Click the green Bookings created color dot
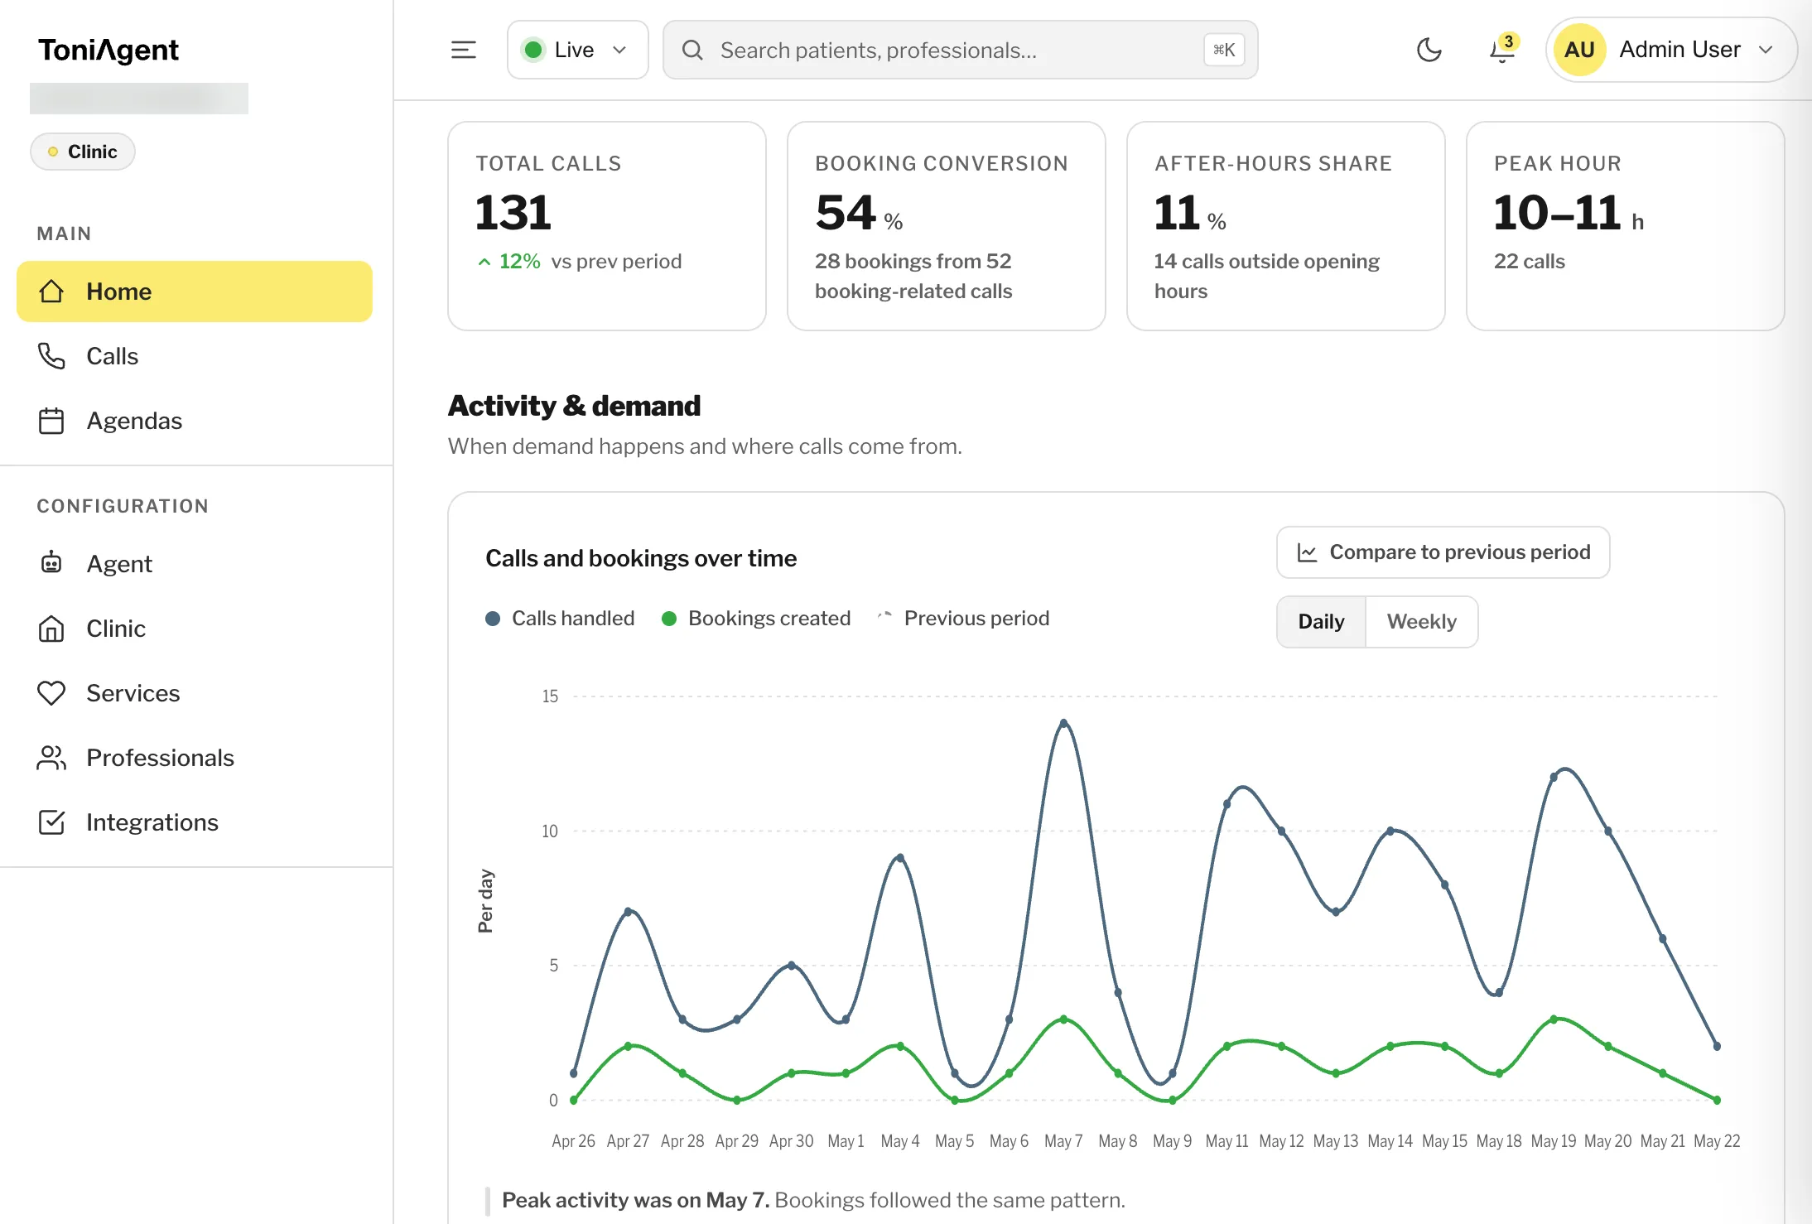1812x1224 pixels. (x=669, y=619)
